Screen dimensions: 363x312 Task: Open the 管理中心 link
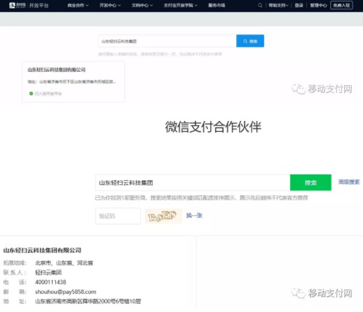coord(318,5)
